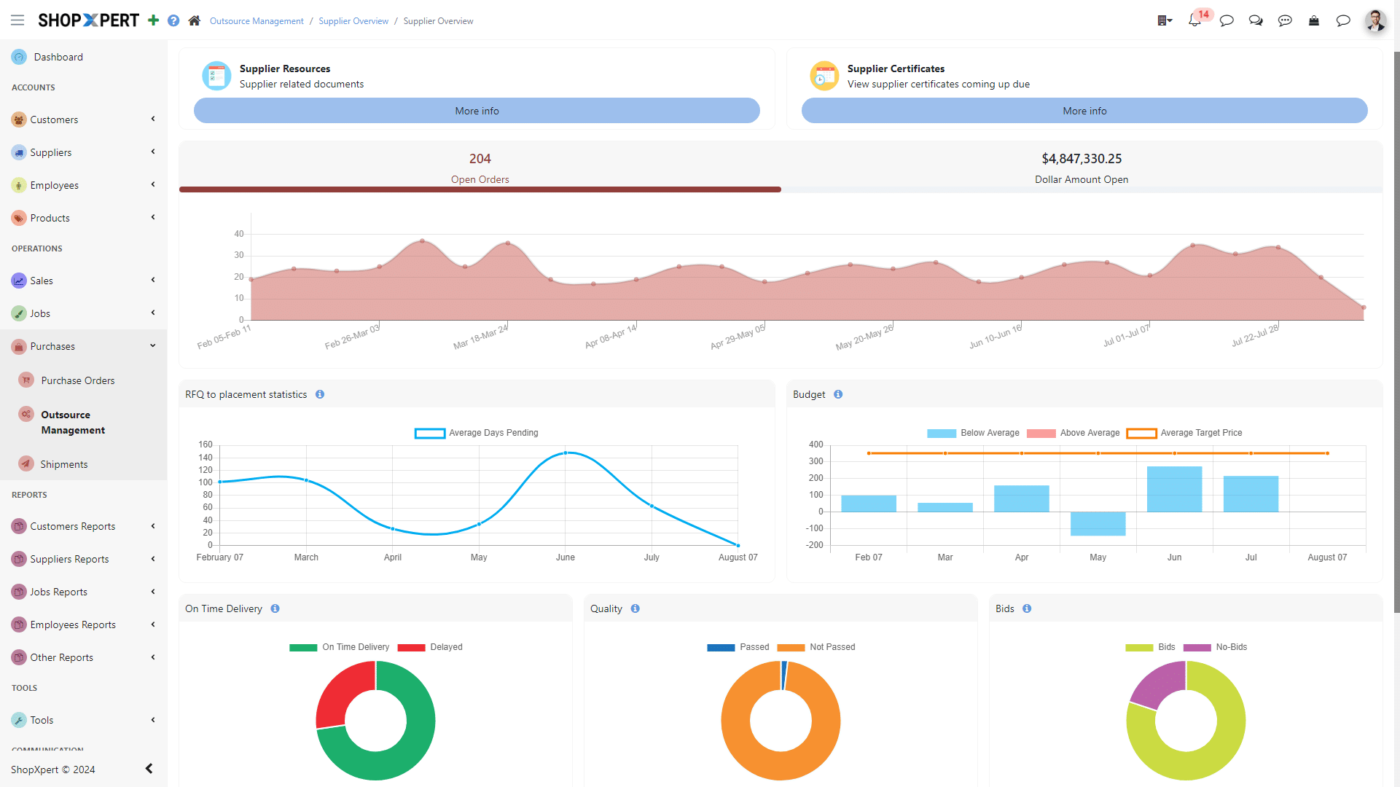This screenshot has width=1400, height=787.
Task: Open the notifications bell with 14 alerts
Action: tap(1194, 20)
